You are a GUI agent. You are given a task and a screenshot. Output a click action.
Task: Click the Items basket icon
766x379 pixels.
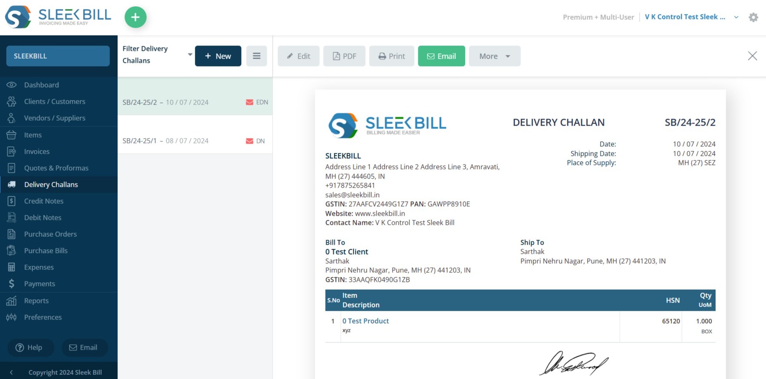12,135
